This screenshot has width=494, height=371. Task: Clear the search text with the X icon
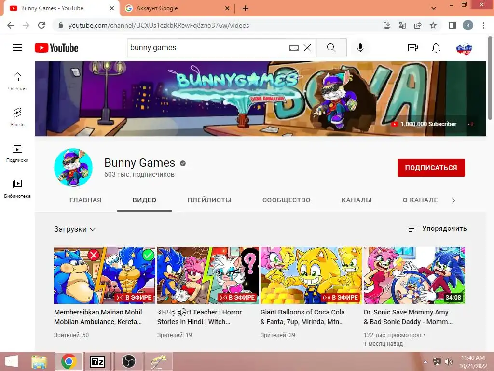(x=307, y=48)
